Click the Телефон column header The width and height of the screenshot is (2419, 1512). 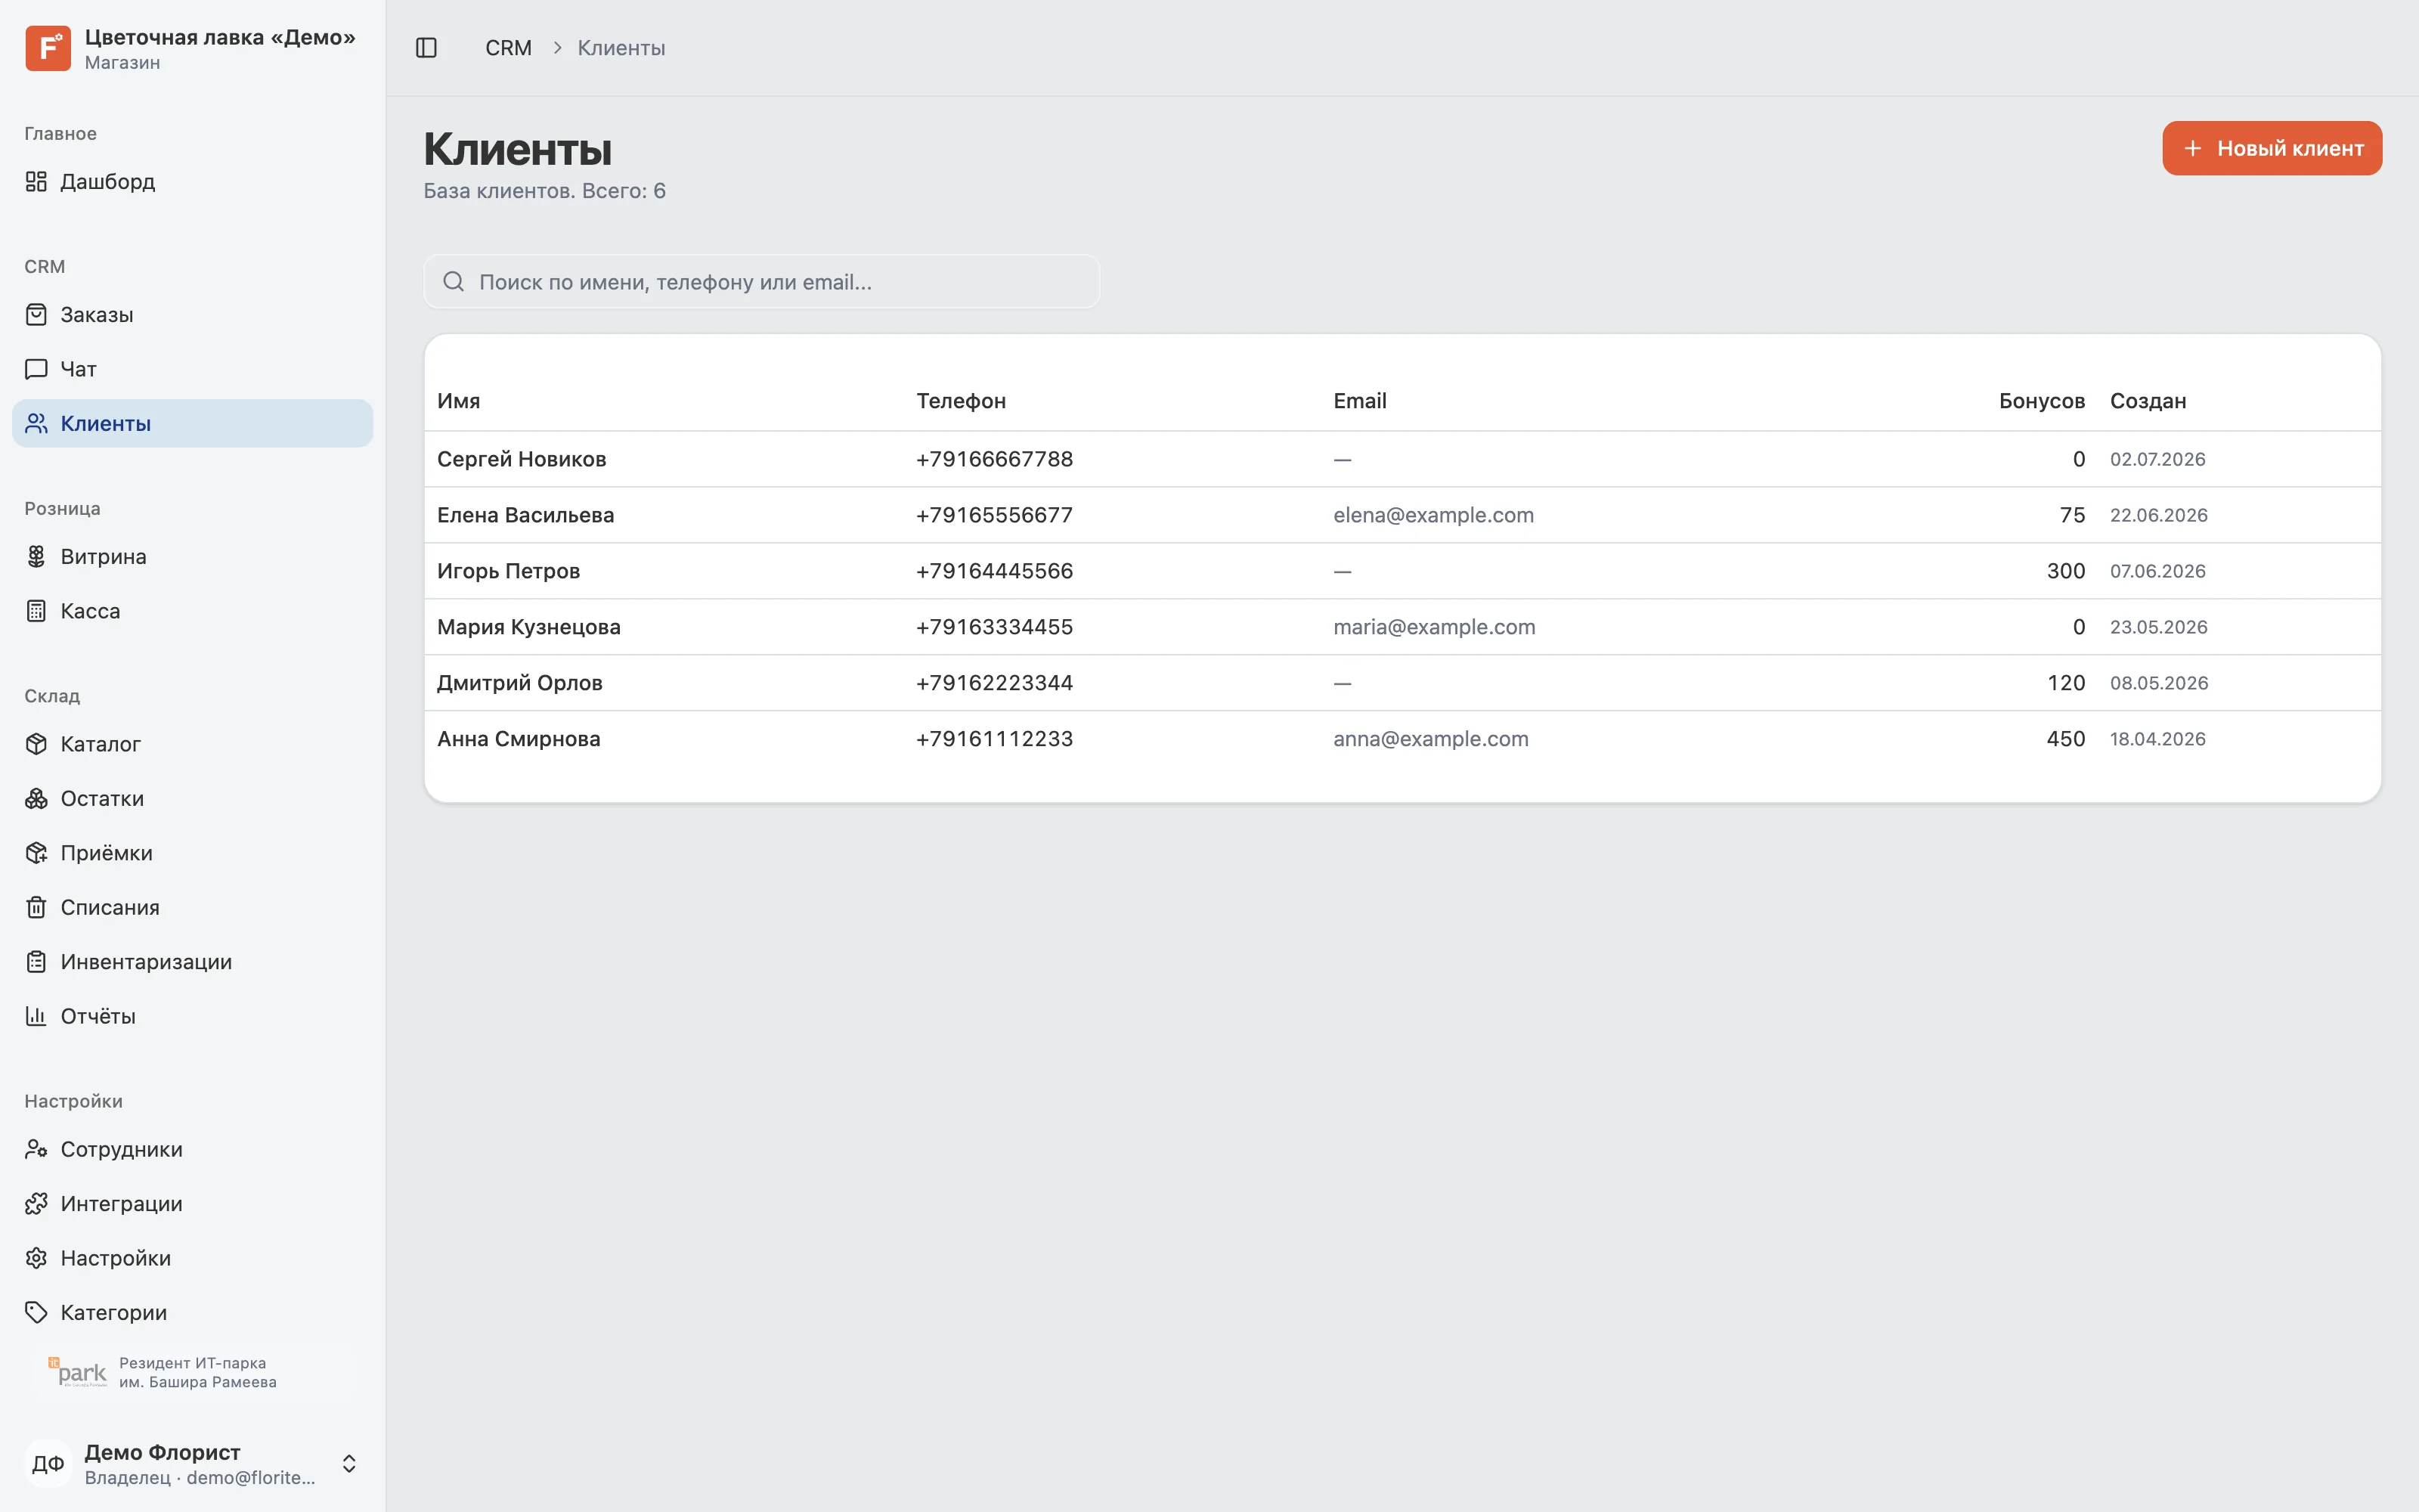tap(961, 401)
